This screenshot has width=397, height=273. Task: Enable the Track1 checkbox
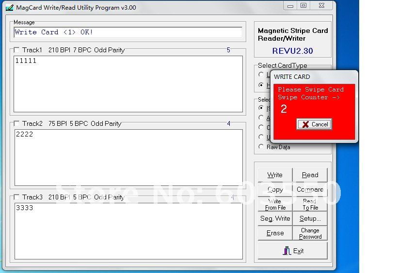point(17,50)
